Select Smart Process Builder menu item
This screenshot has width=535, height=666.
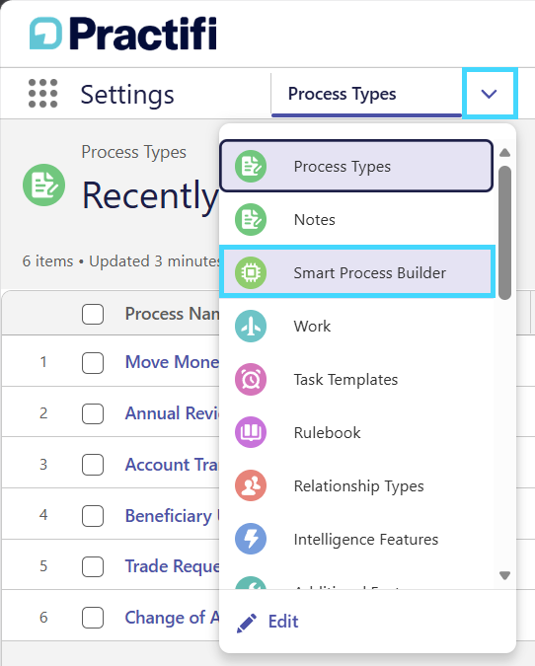[x=357, y=272]
